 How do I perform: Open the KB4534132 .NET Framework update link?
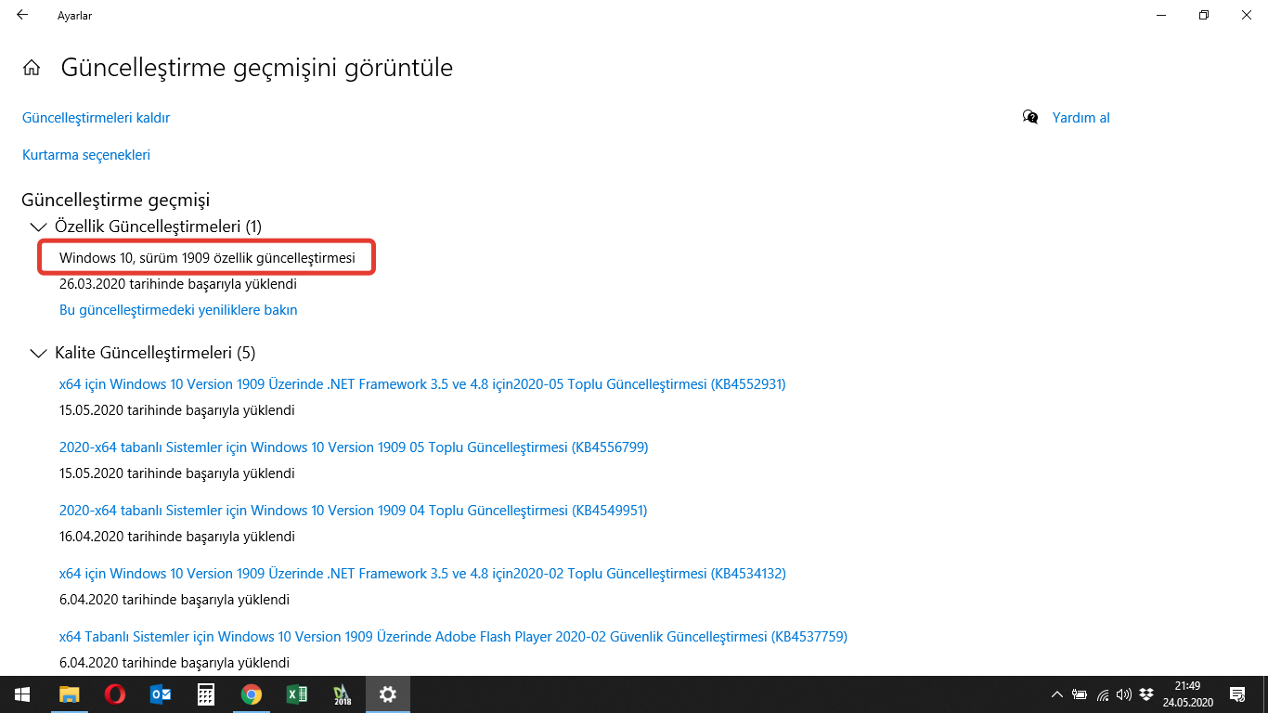(x=422, y=574)
